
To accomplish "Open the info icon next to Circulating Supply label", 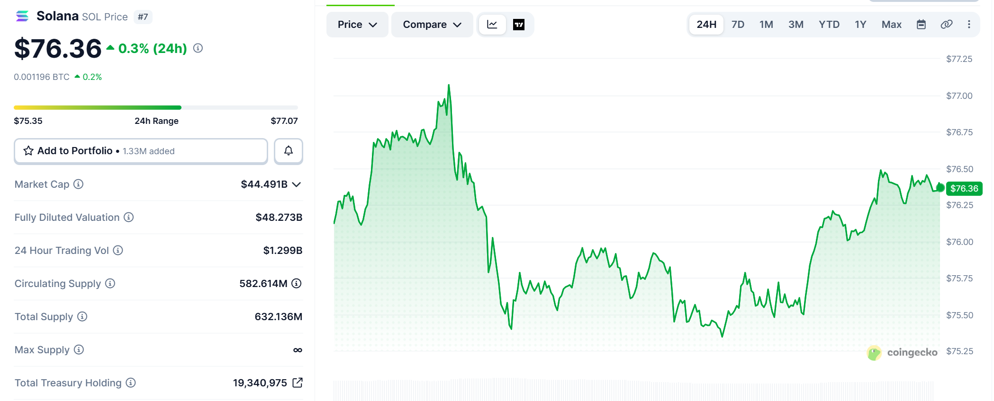I will click(110, 283).
